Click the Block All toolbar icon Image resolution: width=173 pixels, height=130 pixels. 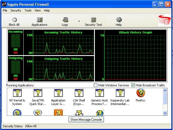(x=14, y=20)
